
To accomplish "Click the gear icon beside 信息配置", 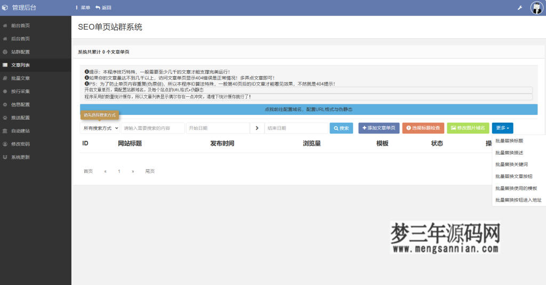I will click(x=5, y=105).
